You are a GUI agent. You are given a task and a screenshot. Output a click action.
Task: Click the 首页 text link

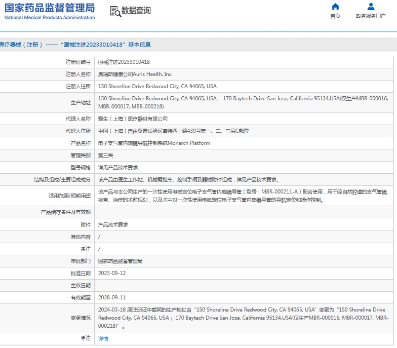[335, 16]
